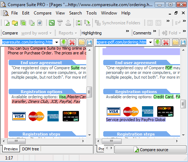Click highlighted word 'PDF' in right panel
The image size is (188, 162).
[169, 68]
